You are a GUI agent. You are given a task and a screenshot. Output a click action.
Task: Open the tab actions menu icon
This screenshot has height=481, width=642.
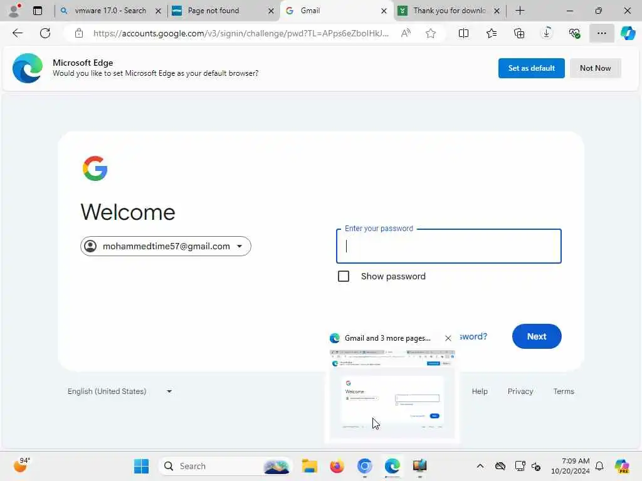[38, 11]
